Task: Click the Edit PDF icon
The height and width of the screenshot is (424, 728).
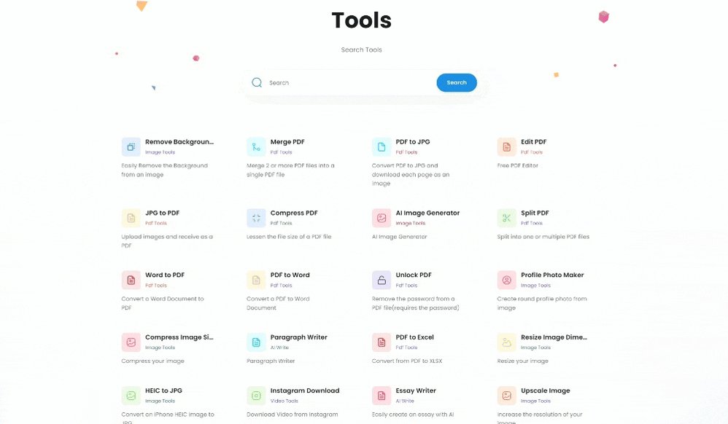Action: tap(506, 146)
